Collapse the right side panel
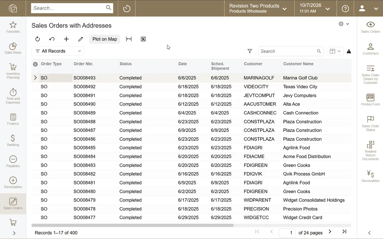 pos(369,233)
